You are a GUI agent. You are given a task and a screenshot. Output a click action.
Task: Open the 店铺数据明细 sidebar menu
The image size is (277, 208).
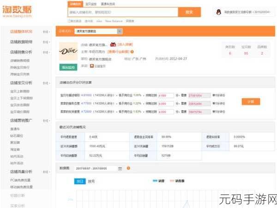coord(21,42)
